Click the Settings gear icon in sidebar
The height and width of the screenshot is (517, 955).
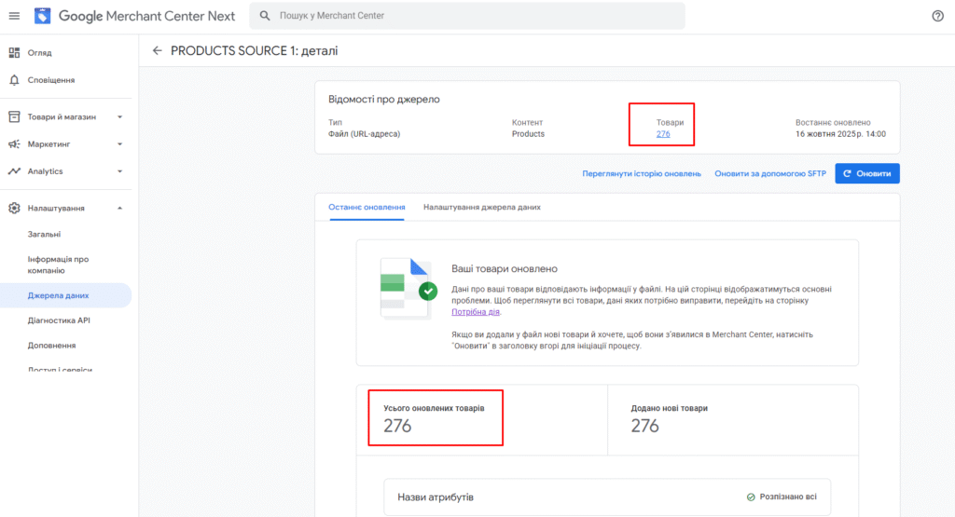click(14, 208)
